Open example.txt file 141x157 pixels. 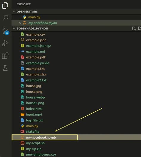point(76,69)
